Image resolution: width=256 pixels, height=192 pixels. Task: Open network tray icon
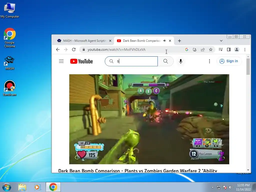pos(218,187)
